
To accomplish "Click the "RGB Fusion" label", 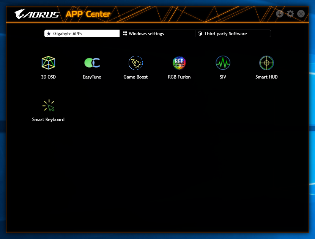I will (x=179, y=77).
